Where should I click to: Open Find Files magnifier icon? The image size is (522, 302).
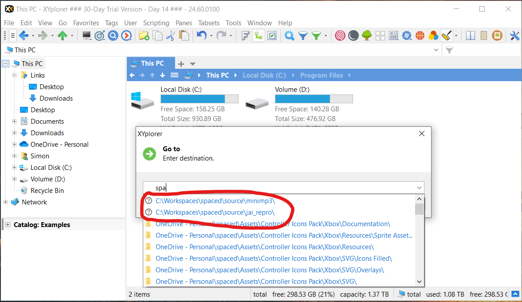pos(290,36)
